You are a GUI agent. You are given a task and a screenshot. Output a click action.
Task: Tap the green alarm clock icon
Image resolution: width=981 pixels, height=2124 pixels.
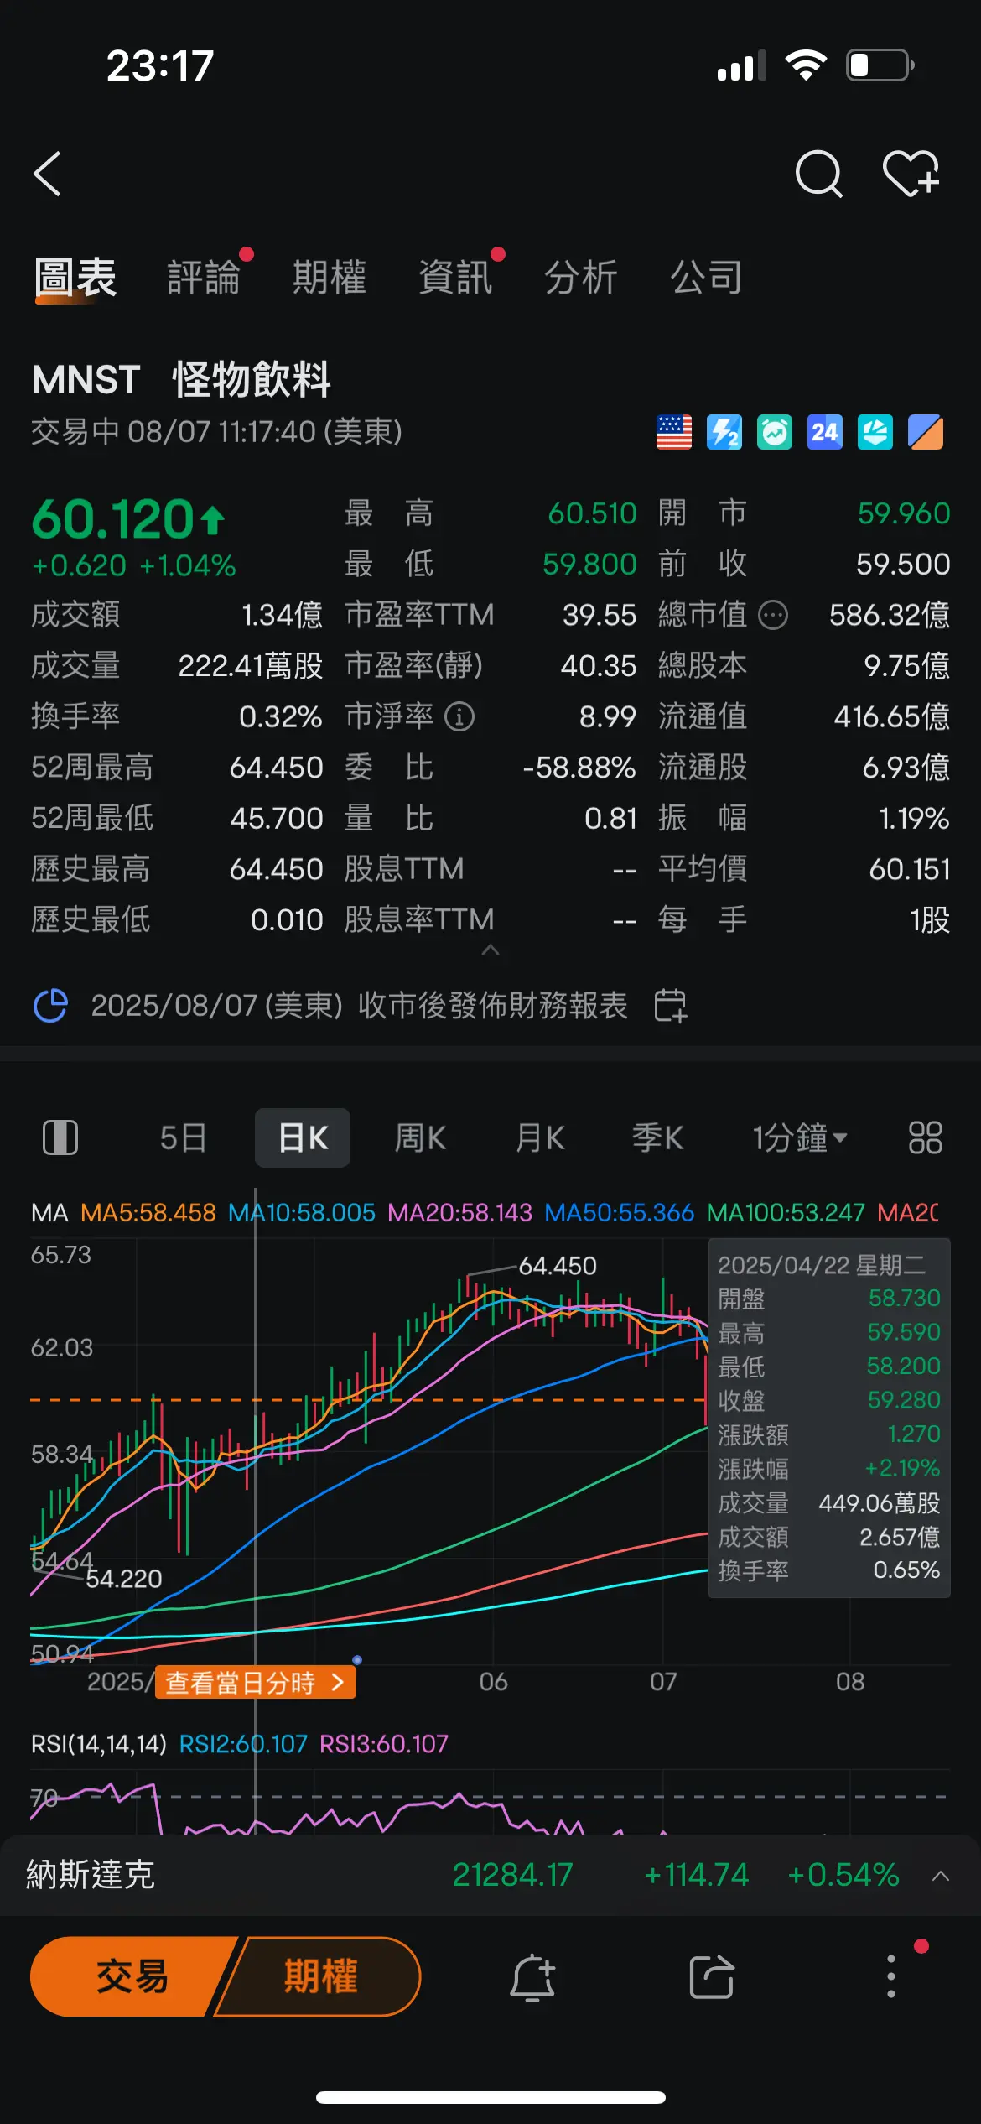[x=775, y=433]
